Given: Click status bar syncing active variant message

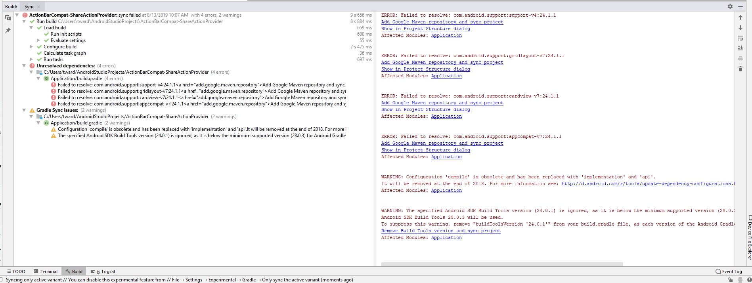Looking at the screenshot, I should [x=179, y=280].
